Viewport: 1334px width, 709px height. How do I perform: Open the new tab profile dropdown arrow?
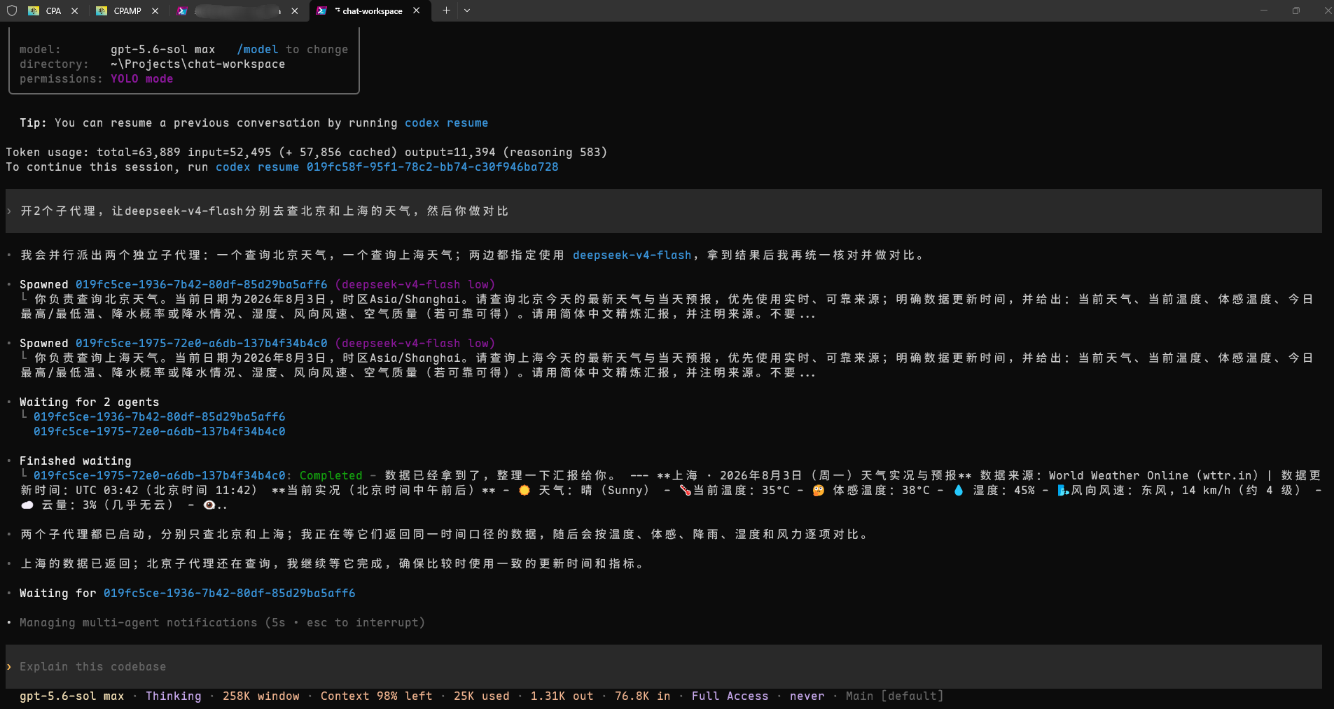467,10
